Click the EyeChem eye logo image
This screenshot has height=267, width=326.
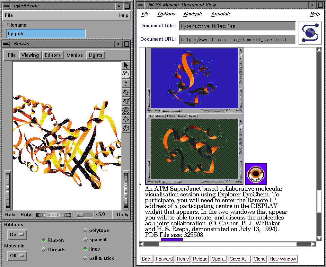[x=256, y=174]
